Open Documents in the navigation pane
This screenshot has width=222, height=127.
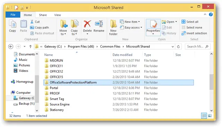click(x=24, y=54)
